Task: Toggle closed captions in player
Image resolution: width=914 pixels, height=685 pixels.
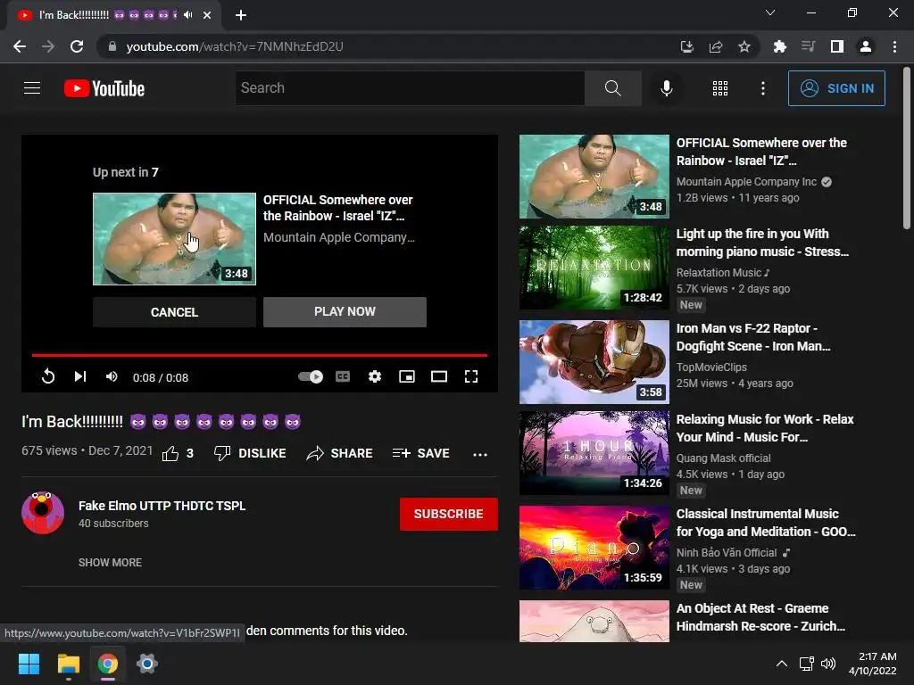Action: [x=343, y=377]
